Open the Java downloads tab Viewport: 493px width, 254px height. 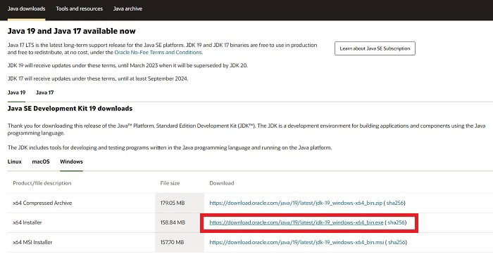point(27,8)
